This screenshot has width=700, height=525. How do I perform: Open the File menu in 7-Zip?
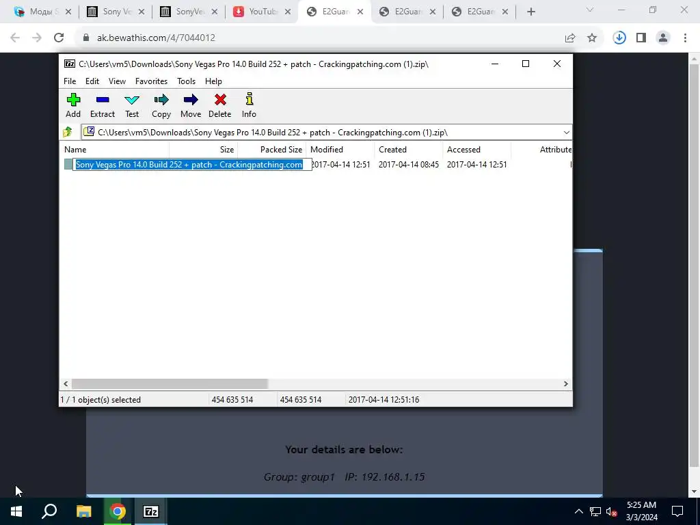tap(70, 81)
